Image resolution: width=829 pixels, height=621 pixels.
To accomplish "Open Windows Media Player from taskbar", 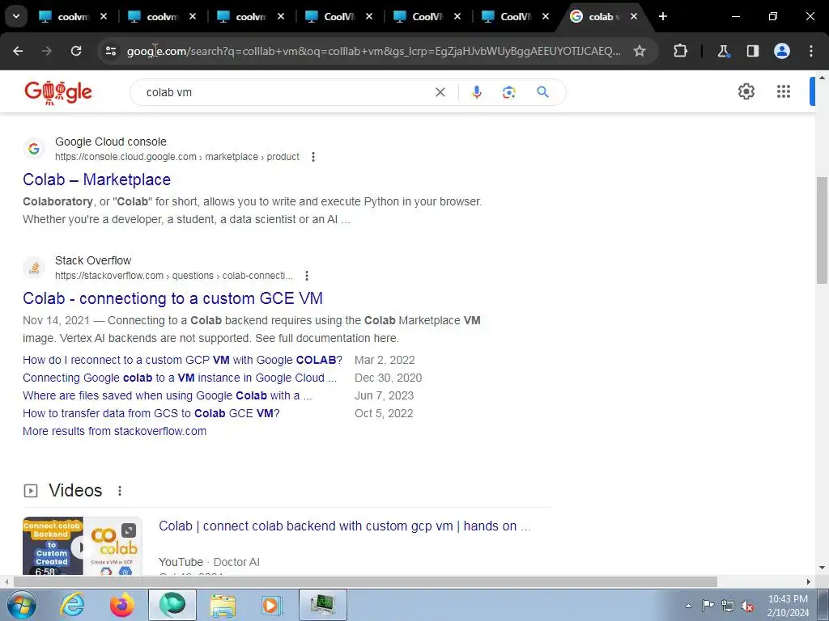I will [x=272, y=605].
